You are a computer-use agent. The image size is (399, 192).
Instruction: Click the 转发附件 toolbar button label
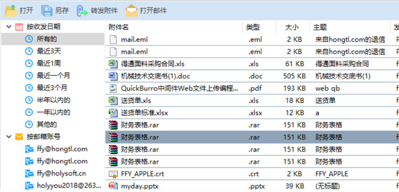coord(104,11)
